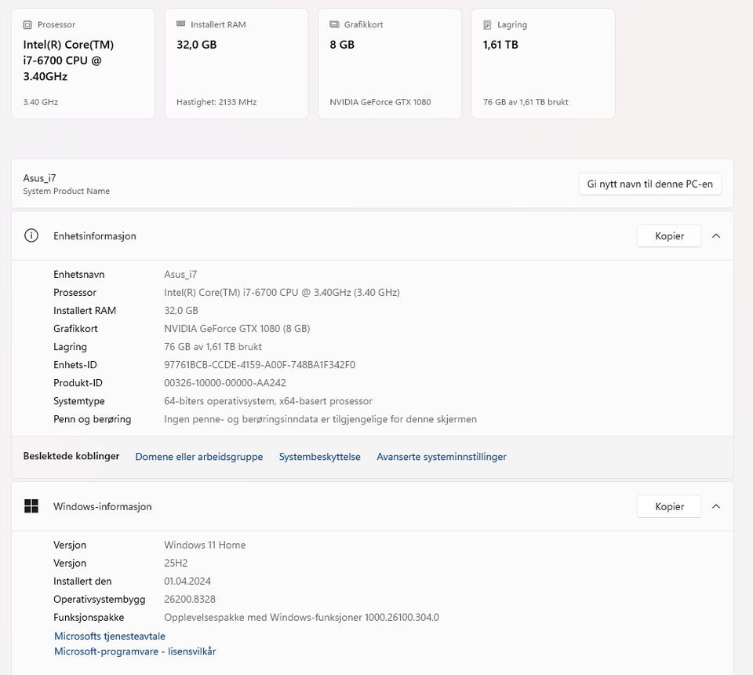Click the 25H2 version value
753x675 pixels.
[x=176, y=563]
